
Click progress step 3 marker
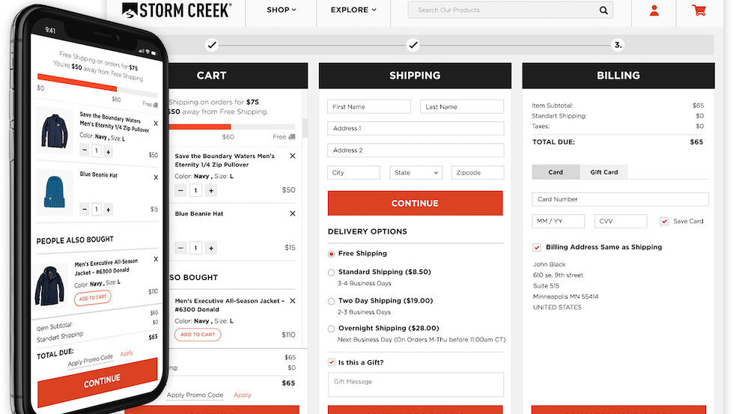618,45
